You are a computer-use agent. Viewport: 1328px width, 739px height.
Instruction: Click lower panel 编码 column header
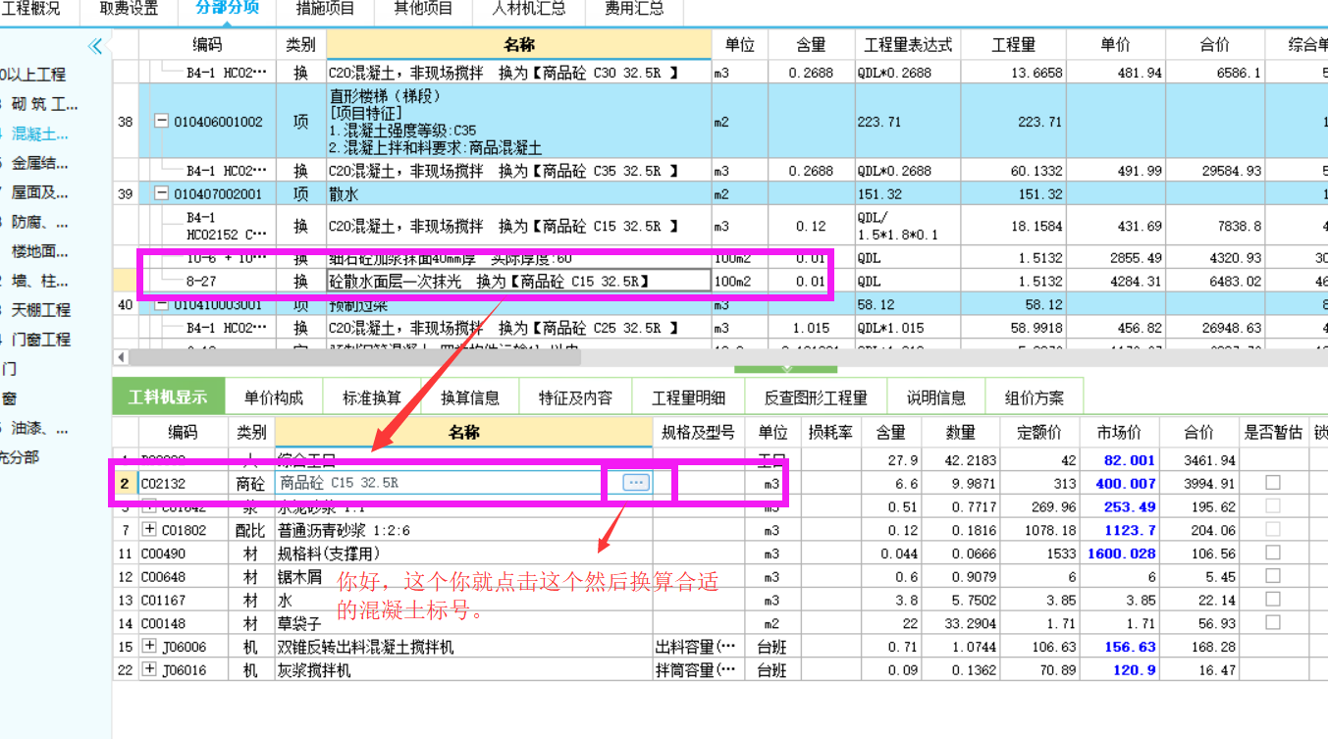pyautogui.click(x=183, y=433)
